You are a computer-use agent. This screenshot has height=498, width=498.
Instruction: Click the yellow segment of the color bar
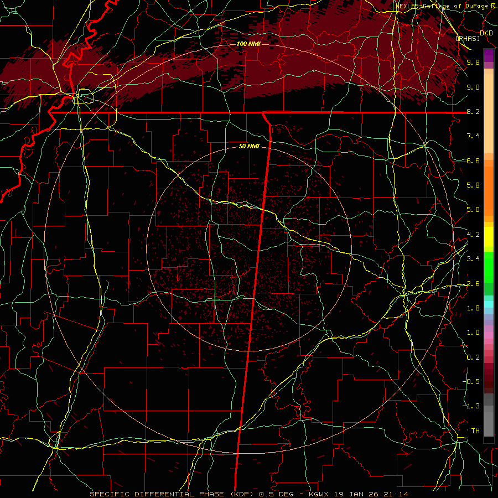tap(489, 237)
